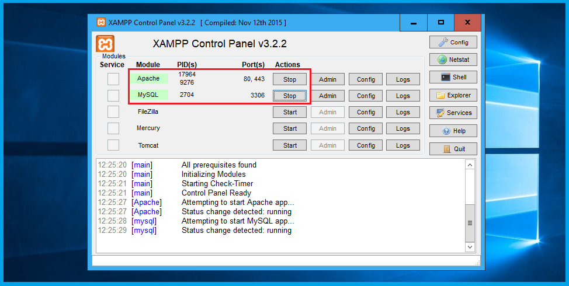This screenshot has height=286, width=569.
Task: Start the FileZilla module
Action: [290, 112]
